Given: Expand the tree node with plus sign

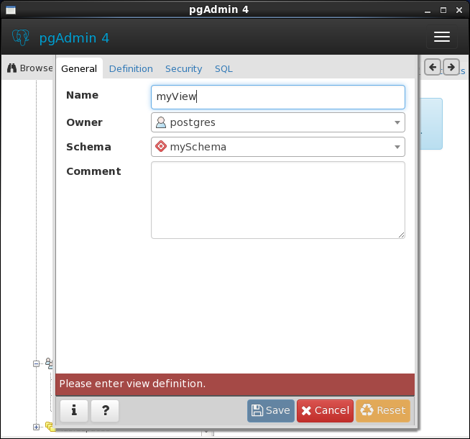Looking at the screenshot, I should point(36,427).
